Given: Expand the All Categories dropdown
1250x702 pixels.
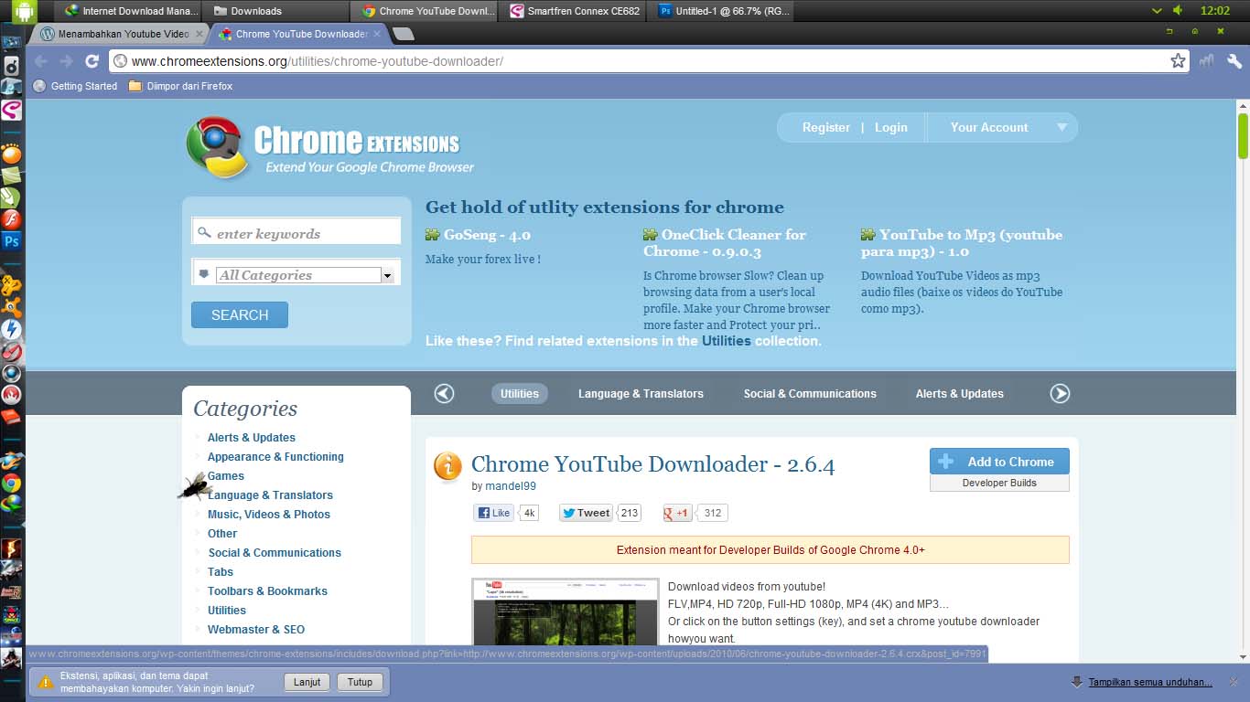Looking at the screenshot, I should point(387,275).
